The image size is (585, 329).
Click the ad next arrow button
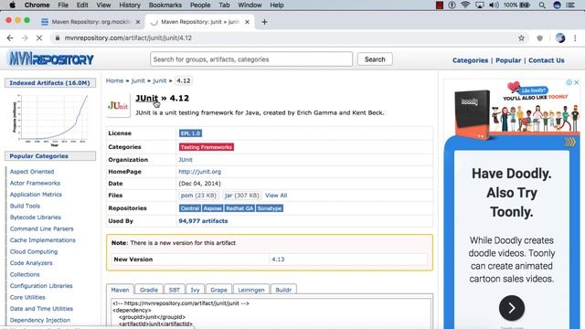point(512,308)
